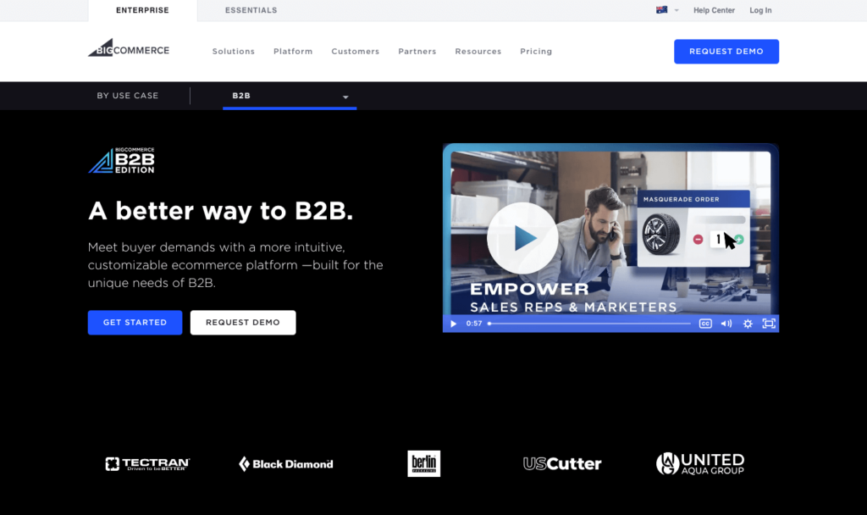Click the blue Request Demo header button
Viewport: 867px width, 515px height.
[726, 52]
